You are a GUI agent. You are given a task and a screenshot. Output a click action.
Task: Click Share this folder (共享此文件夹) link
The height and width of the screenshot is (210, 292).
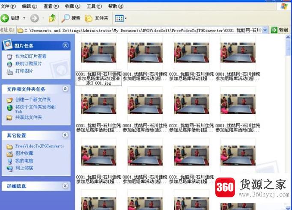29,117
